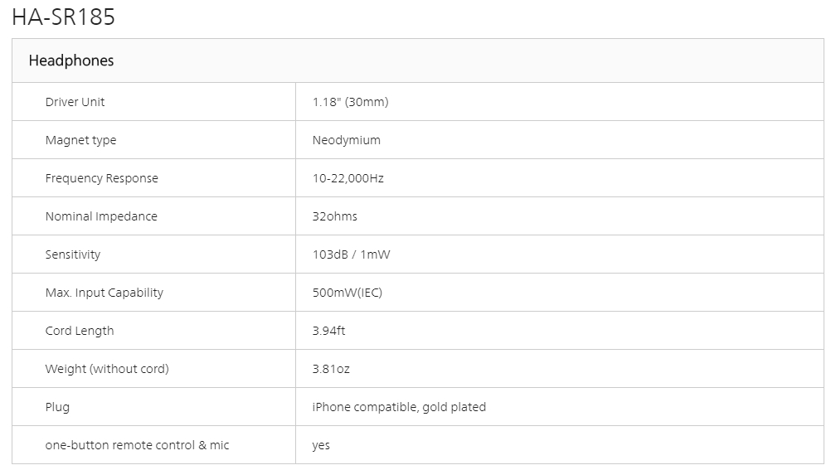This screenshot has height=470, width=836.
Task: Click the 3.81oz value
Action: 331,369
